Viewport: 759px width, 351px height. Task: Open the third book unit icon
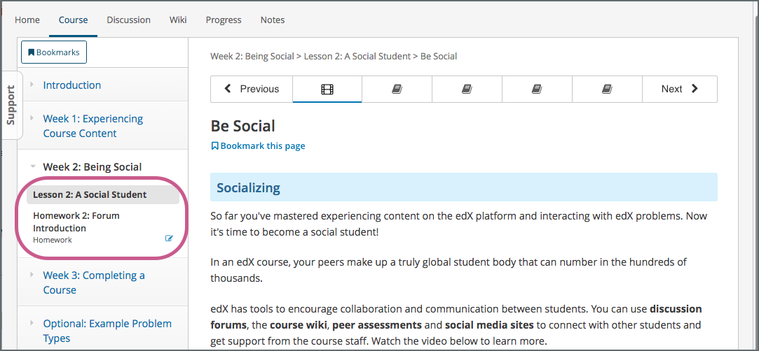pyautogui.click(x=537, y=89)
